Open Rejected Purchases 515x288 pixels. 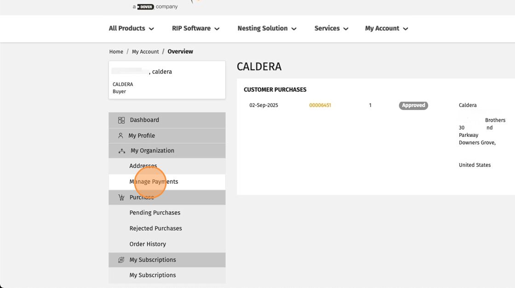(167, 228)
